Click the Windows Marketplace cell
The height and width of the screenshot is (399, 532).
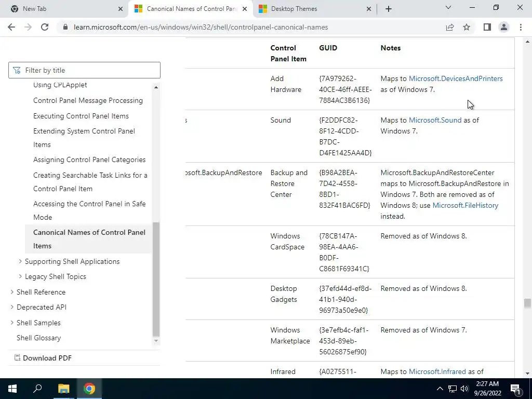tap(290, 335)
